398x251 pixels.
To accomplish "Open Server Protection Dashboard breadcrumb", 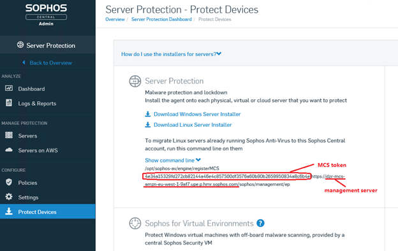I will [x=161, y=19].
